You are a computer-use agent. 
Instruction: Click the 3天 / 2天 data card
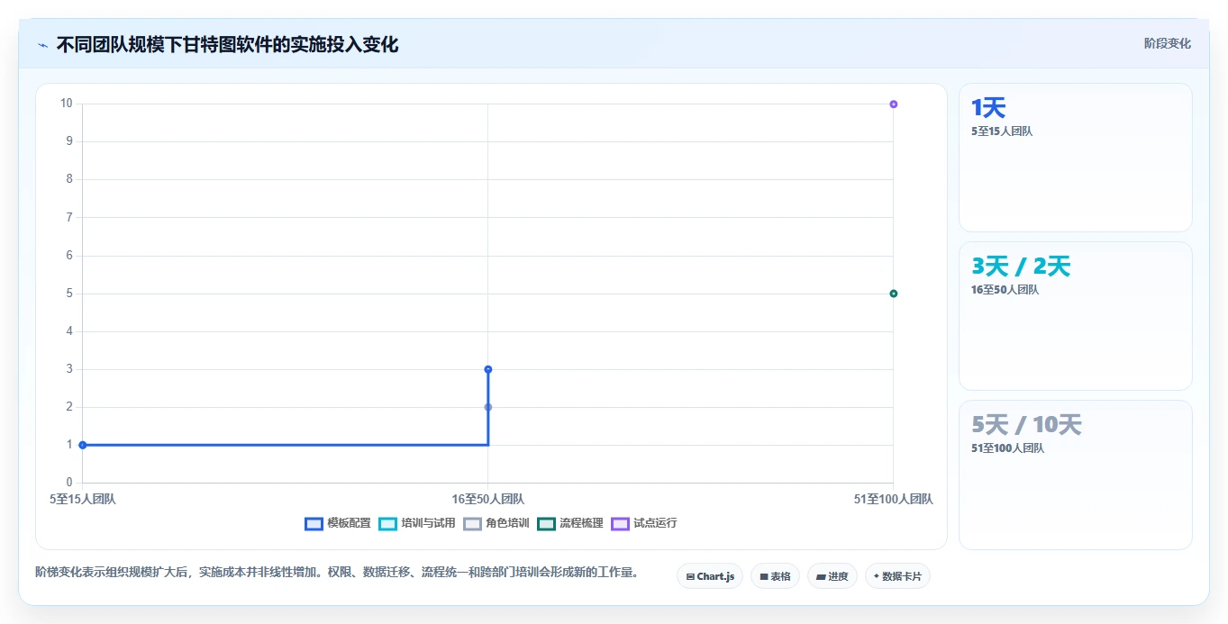tap(1076, 316)
